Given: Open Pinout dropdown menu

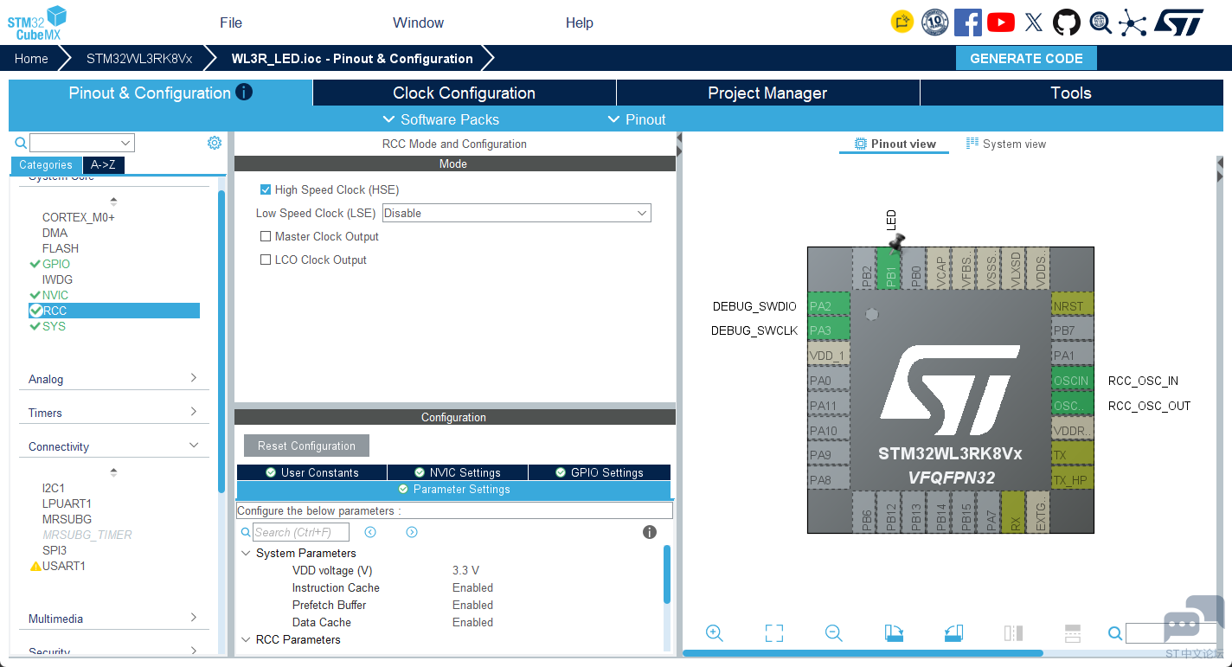Looking at the screenshot, I should [637, 119].
